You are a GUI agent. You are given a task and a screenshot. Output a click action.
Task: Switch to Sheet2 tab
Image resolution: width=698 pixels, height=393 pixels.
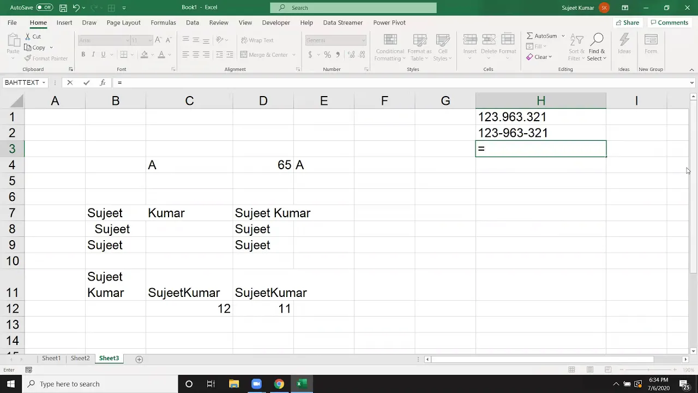click(x=80, y=358)
